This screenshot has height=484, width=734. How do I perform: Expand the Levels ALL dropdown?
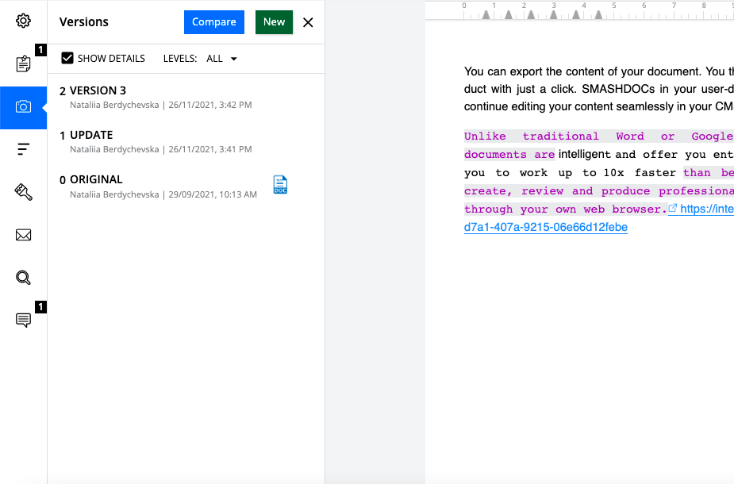click(222, 59)
